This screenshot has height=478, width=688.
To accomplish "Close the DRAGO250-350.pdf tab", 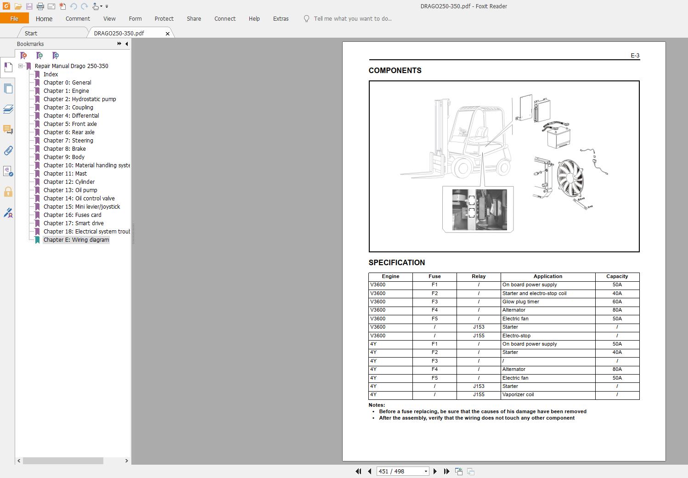I will pyautogui.click(x=168, y=34).
